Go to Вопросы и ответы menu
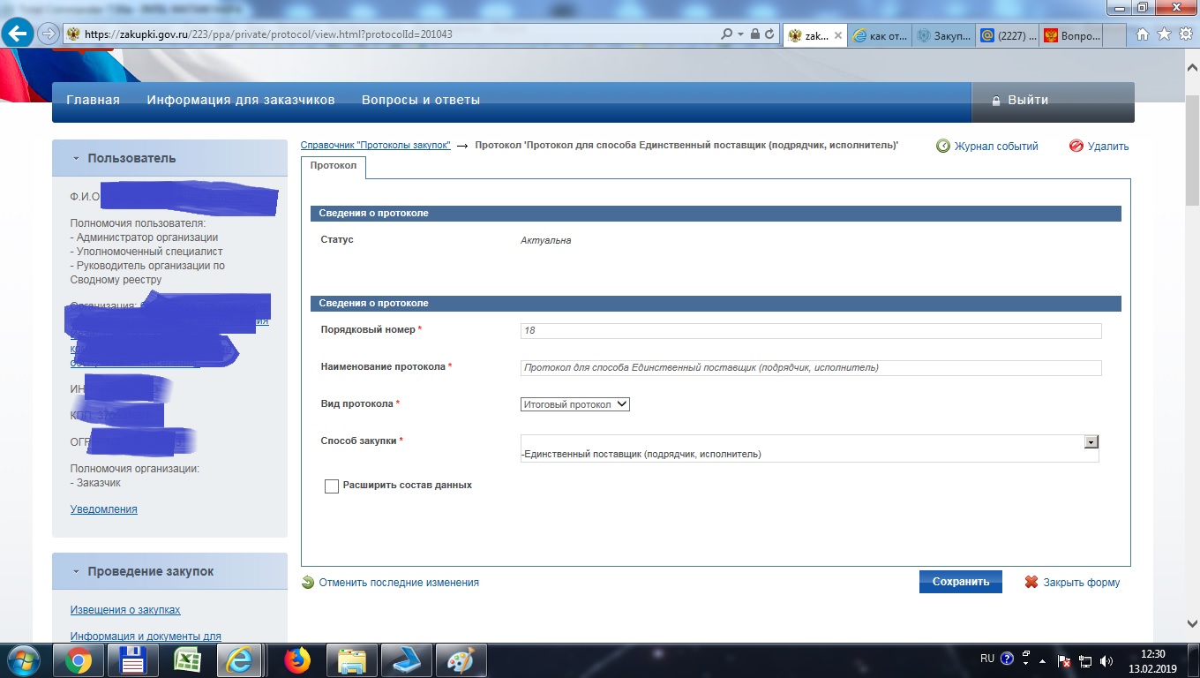This screenshot has height=678, width=1200. tap(420, 101)
